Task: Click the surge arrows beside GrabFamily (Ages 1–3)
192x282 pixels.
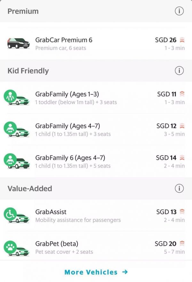Action: (x=182, y=94)
